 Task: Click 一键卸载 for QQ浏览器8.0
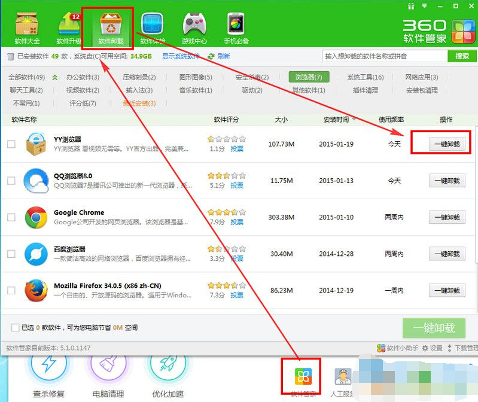point(447,181)
